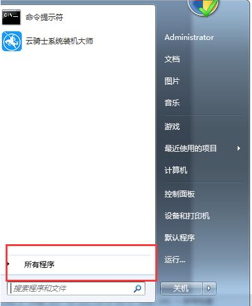252x306 pixels.
Task: Open the 运行... dialog
Action: [175, 259]
